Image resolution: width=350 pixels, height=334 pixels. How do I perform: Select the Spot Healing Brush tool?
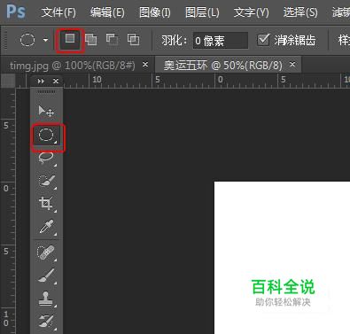(46, 252)
